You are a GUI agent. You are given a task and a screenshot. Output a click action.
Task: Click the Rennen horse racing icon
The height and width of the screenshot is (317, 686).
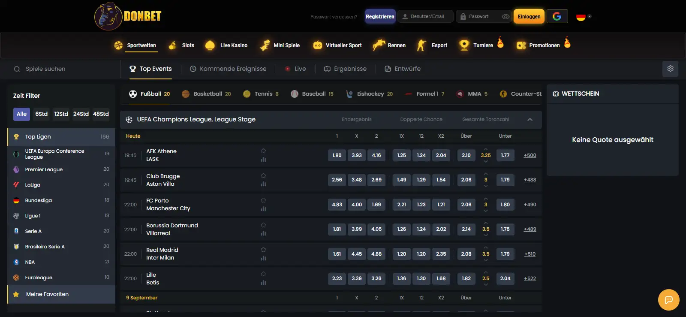click(379, 45)
